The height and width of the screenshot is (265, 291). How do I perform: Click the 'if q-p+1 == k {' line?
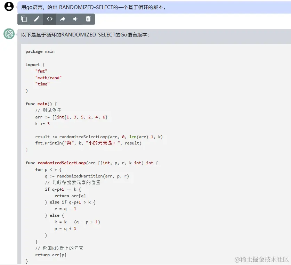point(63,189)
